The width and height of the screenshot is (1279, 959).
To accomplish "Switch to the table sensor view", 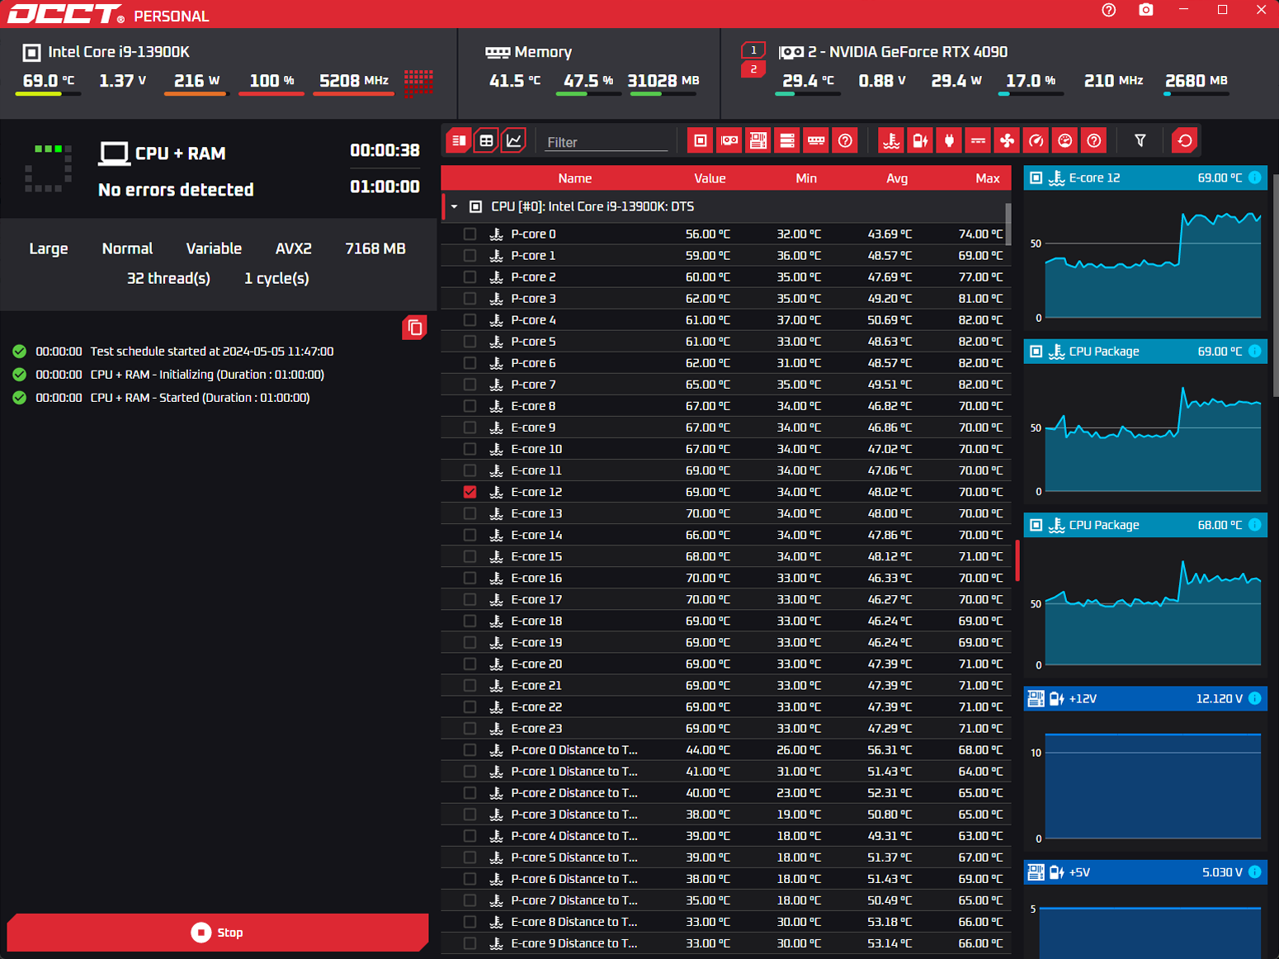I will click(486, 140).
